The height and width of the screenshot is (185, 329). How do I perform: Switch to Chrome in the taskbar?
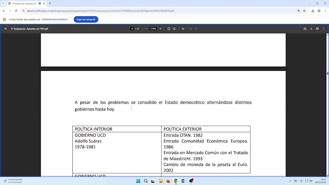coord(176,181)
